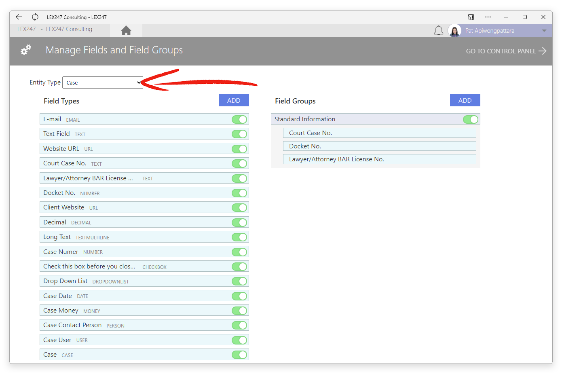Viewport: 562px width, 374px height.
Task: Disable the E-mail field type
Action: tap(239, 119)
